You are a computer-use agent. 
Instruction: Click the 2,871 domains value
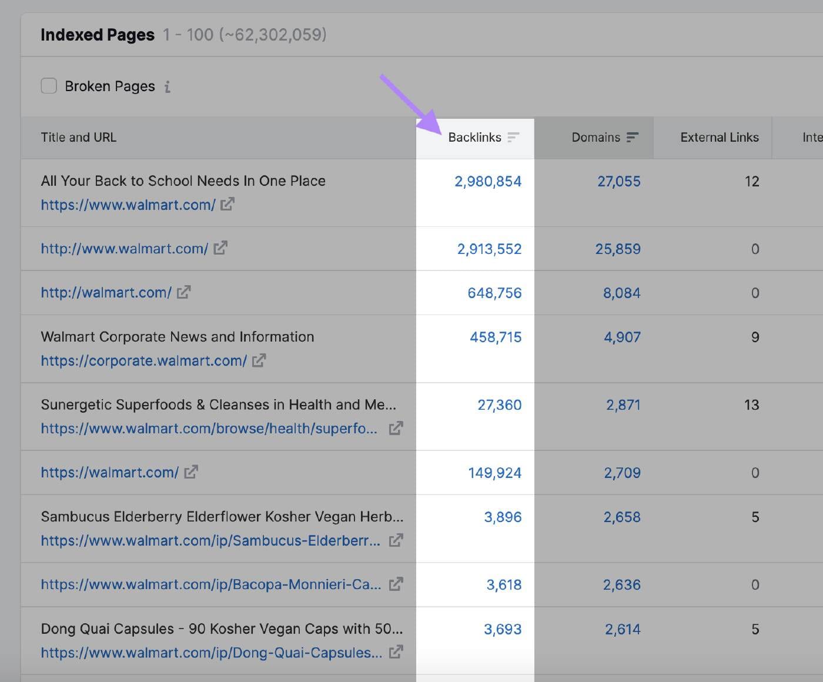(624, 405)
